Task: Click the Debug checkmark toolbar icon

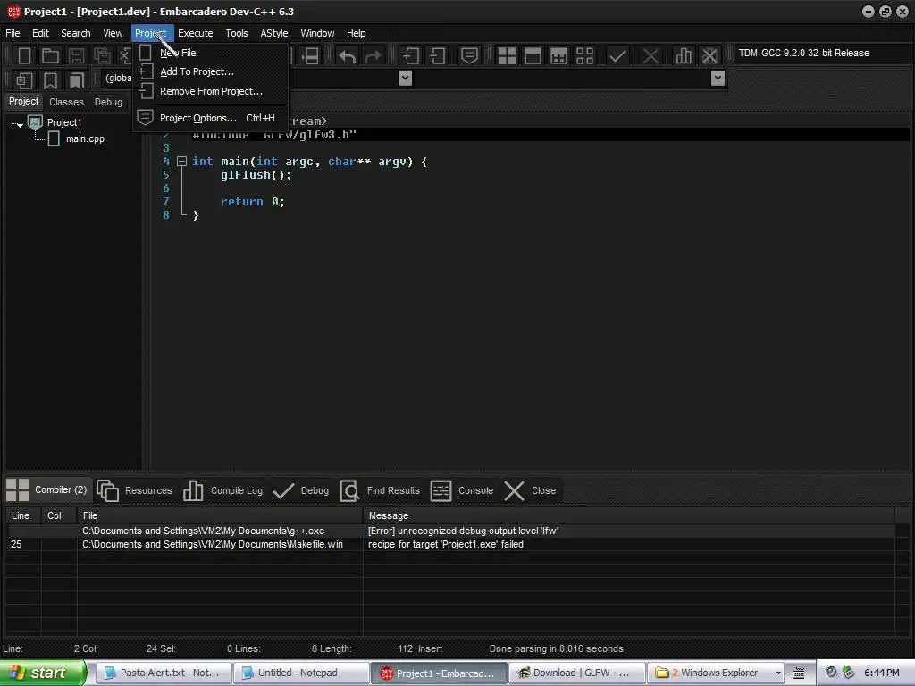Action: pos(617,56)
